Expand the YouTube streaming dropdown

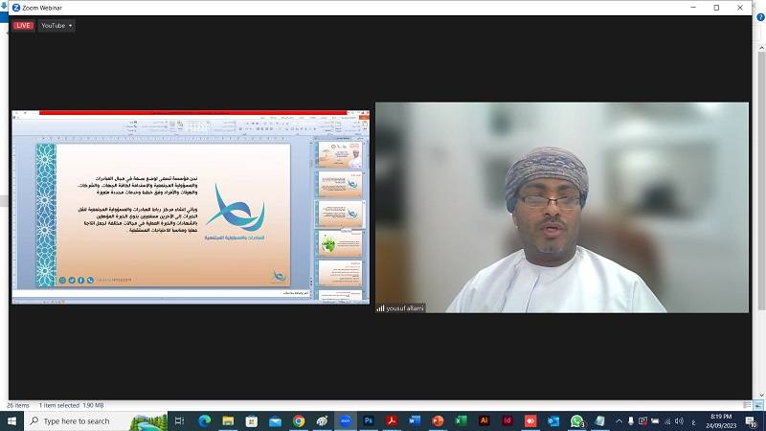point(56,26)
